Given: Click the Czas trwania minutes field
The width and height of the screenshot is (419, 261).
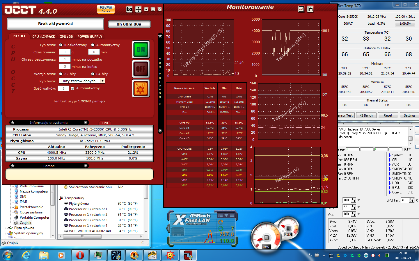Looking at the screenshot, I should pos(94,52).
